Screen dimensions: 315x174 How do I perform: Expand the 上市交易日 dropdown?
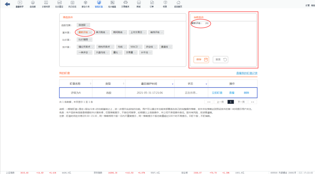138,32
